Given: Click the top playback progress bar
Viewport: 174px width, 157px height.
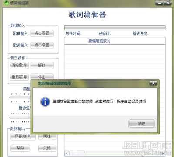Looking at the screenshot, I should pyautogui.click(x=115, y=28).
